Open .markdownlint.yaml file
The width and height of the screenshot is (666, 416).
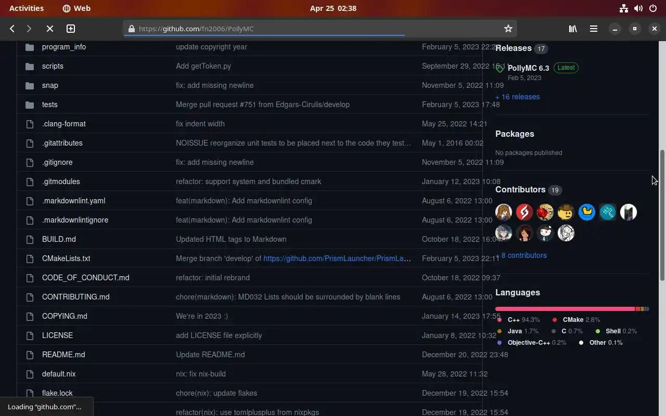(73, 201)
